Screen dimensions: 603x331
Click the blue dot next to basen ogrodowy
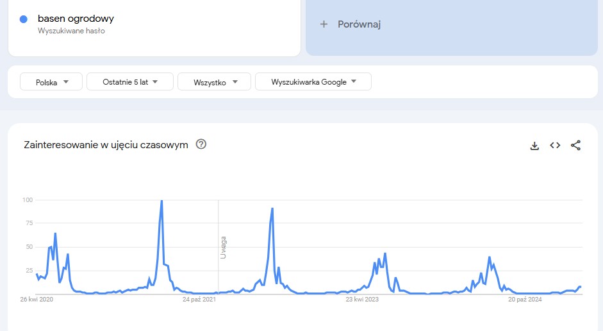(x=24, y=19)
